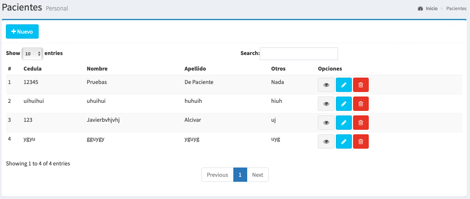Delete the gguygy patient entry

(x=361, y=141)
